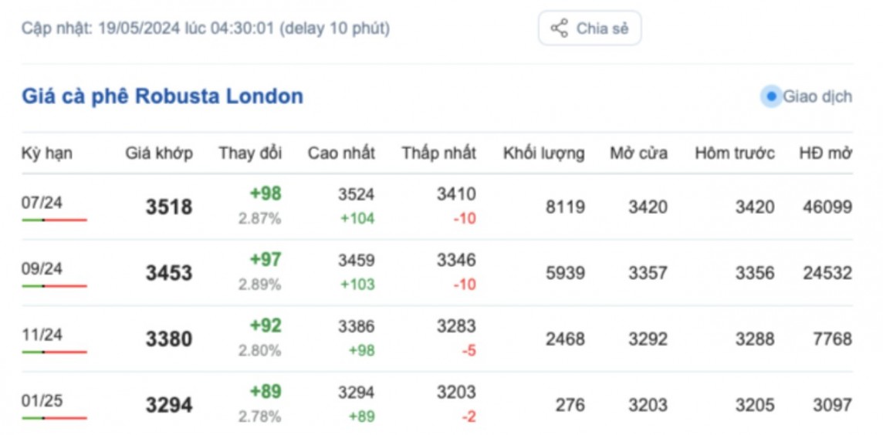The image size is (883, 435).
Task: Select the 07/24 contract row label
Action: 42,203
